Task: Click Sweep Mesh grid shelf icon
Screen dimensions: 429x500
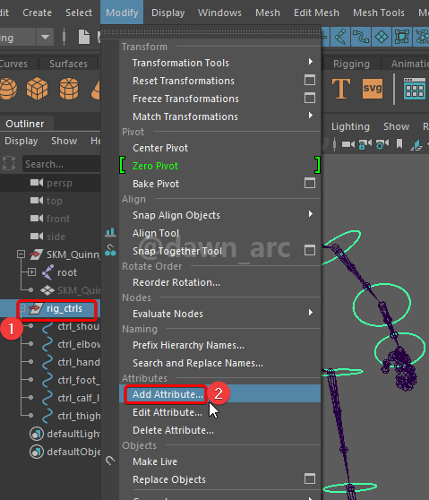Action: pyautogui.click(x=415, y=89)
